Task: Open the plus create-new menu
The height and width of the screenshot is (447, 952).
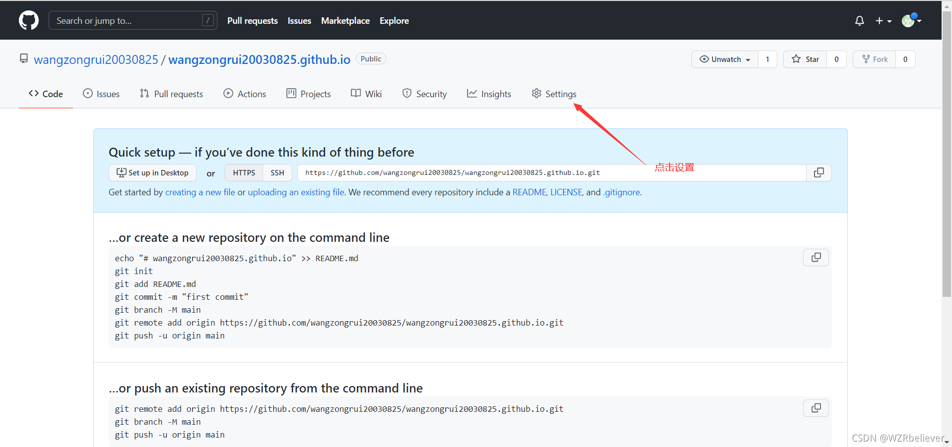Action: [x=884, y=21]
